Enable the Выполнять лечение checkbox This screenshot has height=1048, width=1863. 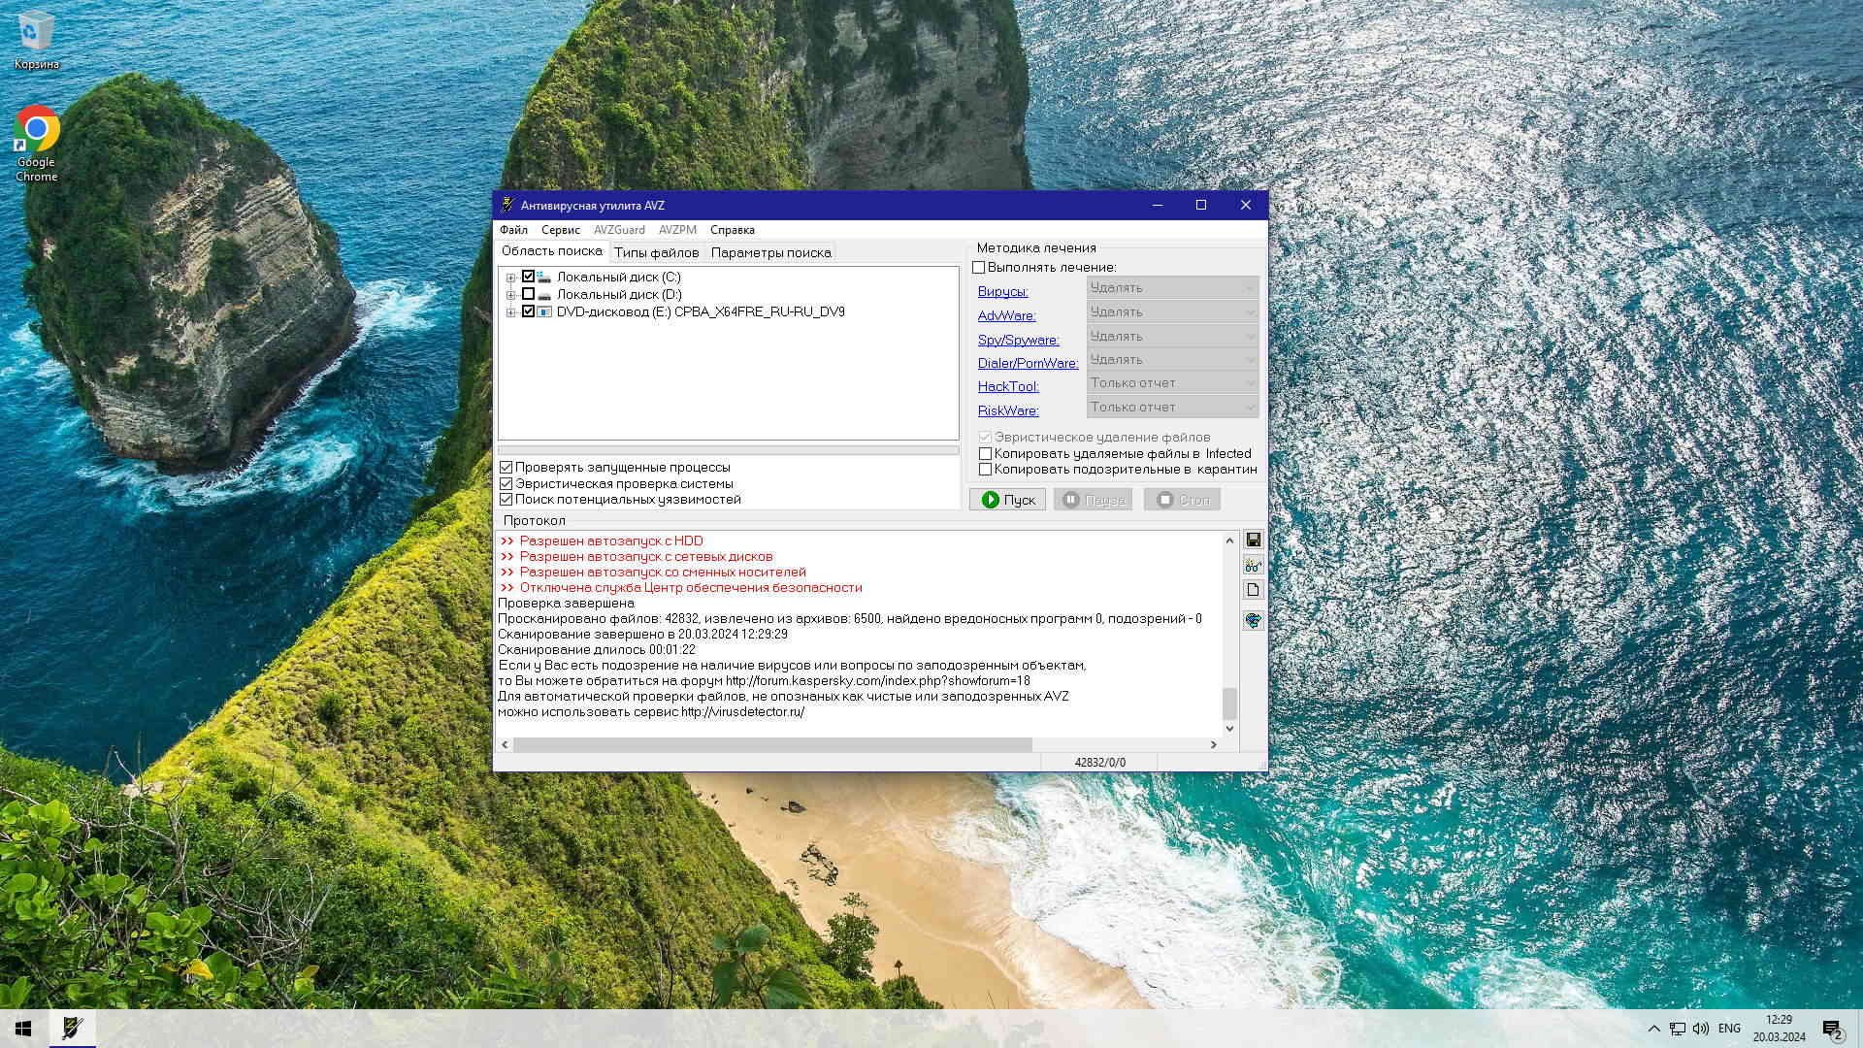pos(979,268)
